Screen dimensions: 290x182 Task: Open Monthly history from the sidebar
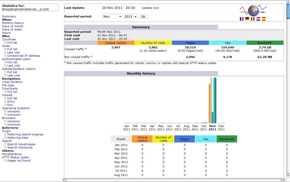coord(13,23)
